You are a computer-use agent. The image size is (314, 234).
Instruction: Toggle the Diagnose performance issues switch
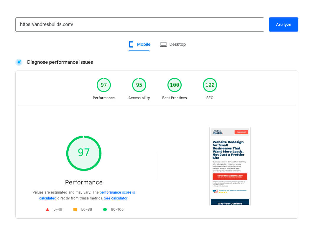[19, 62]
